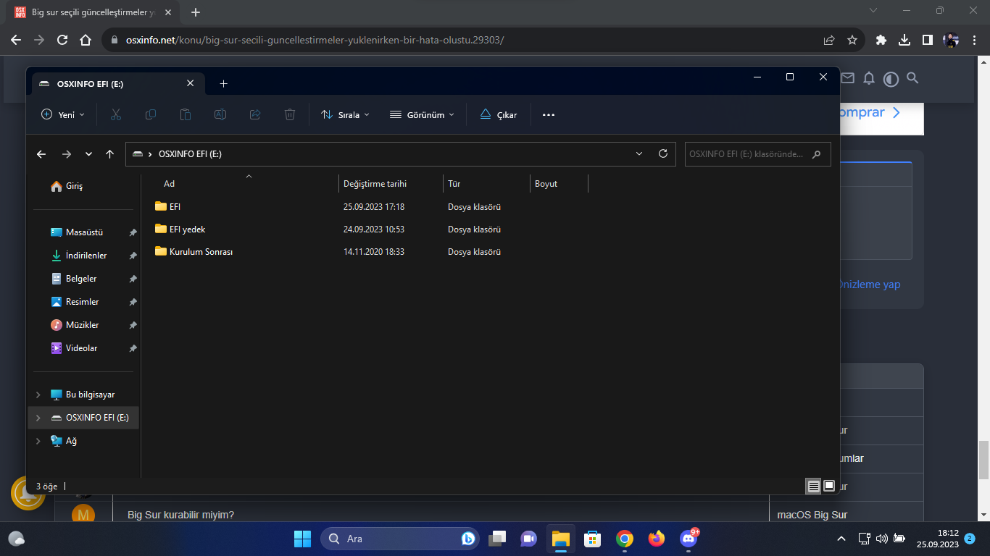Open the Sırala sort dropdown
This screenshot has width=990, height=556.
tap(346, 114)
